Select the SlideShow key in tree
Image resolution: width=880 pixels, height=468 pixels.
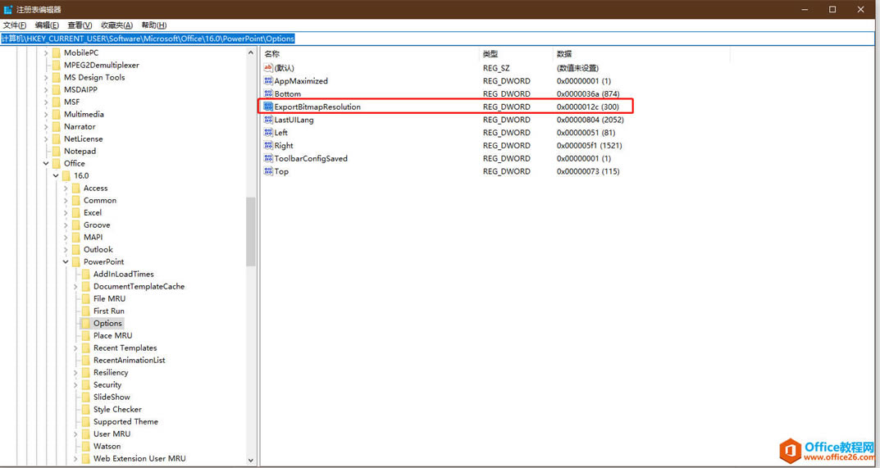tap(112, 398)
